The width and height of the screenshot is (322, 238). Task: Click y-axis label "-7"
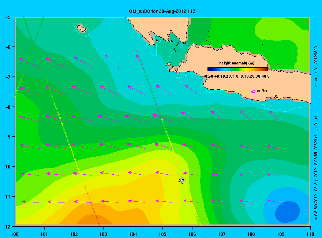point(8,77)
